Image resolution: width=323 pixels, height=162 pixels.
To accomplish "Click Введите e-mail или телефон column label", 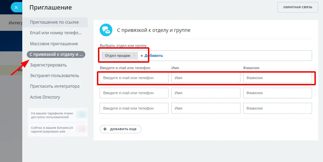I will pyautogui.click(x=125, y=68).
